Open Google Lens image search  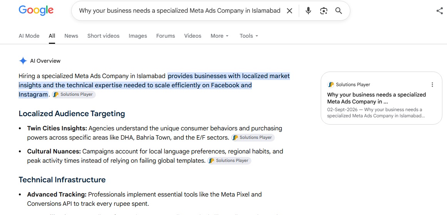click(323, 11)
